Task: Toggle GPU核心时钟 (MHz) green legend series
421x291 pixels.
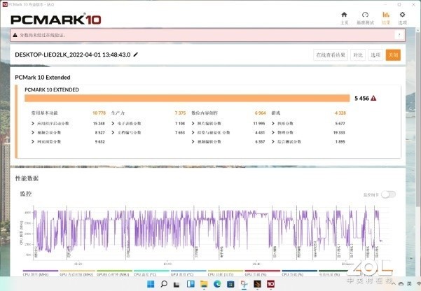Action: point(114,274)
